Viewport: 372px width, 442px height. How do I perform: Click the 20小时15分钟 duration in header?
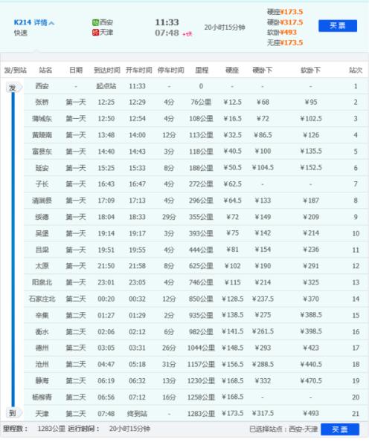click(225, 27)
